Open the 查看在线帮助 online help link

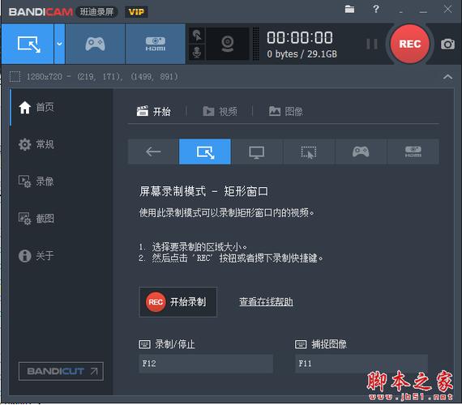[266, 301]
